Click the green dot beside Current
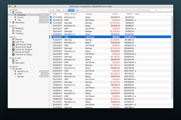 tap(15, 17)
